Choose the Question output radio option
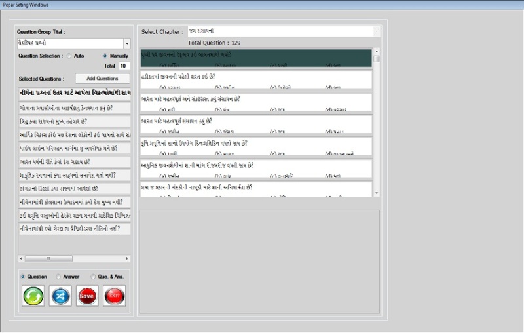Image resolution: width=524 pixels, height=333 pixels. (24, 277)
